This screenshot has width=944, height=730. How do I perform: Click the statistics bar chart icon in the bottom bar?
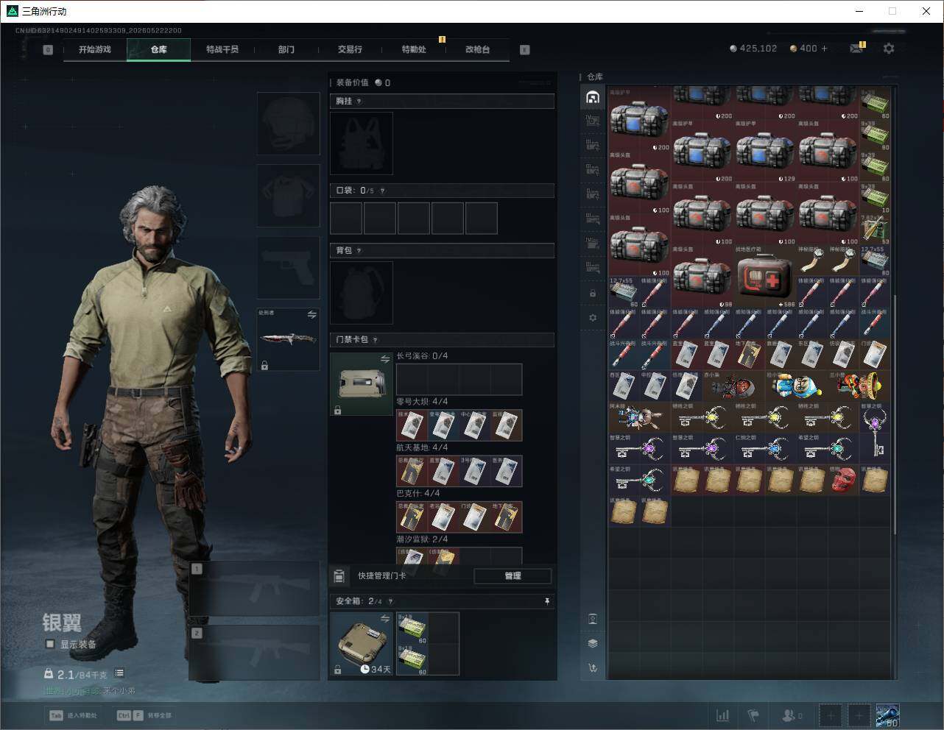click(723, 715)
